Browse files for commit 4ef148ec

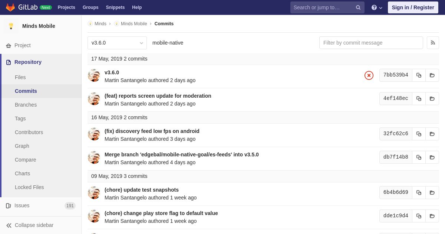tap(432, 99)
